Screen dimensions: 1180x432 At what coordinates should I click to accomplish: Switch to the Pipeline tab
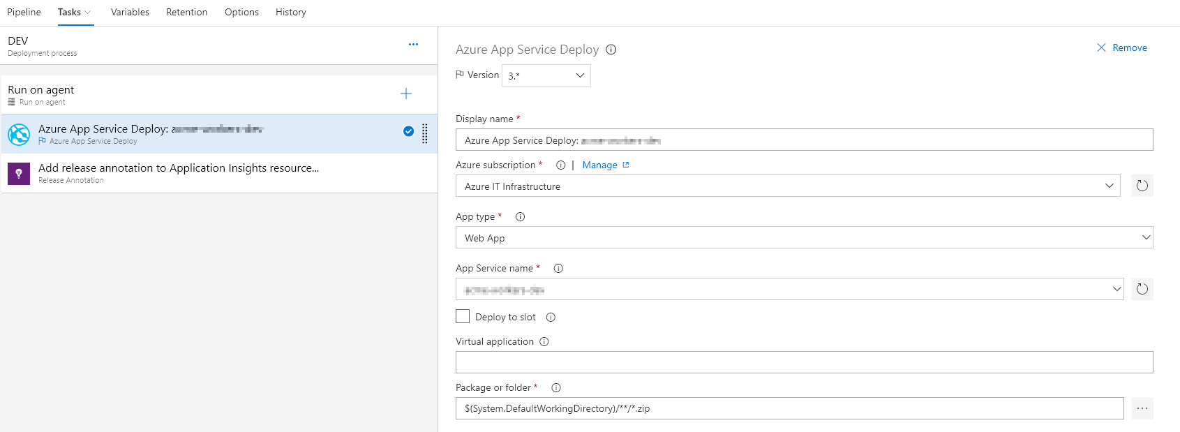pos(24,12)
